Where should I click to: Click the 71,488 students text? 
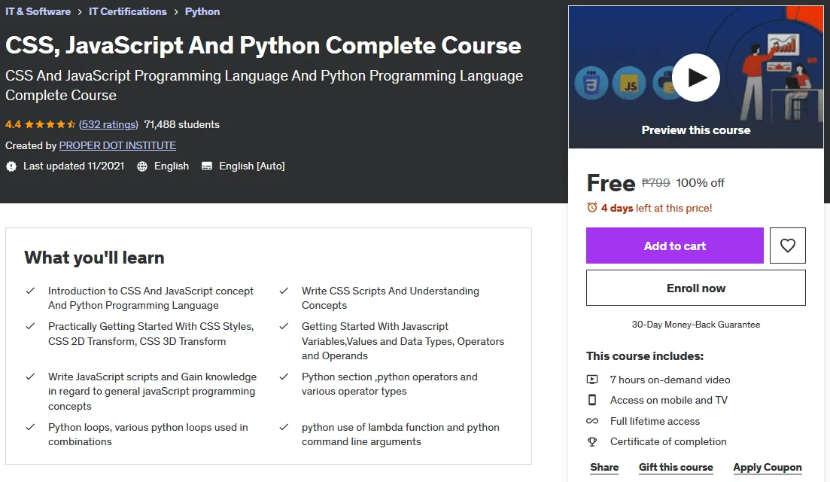coord(181,124)
